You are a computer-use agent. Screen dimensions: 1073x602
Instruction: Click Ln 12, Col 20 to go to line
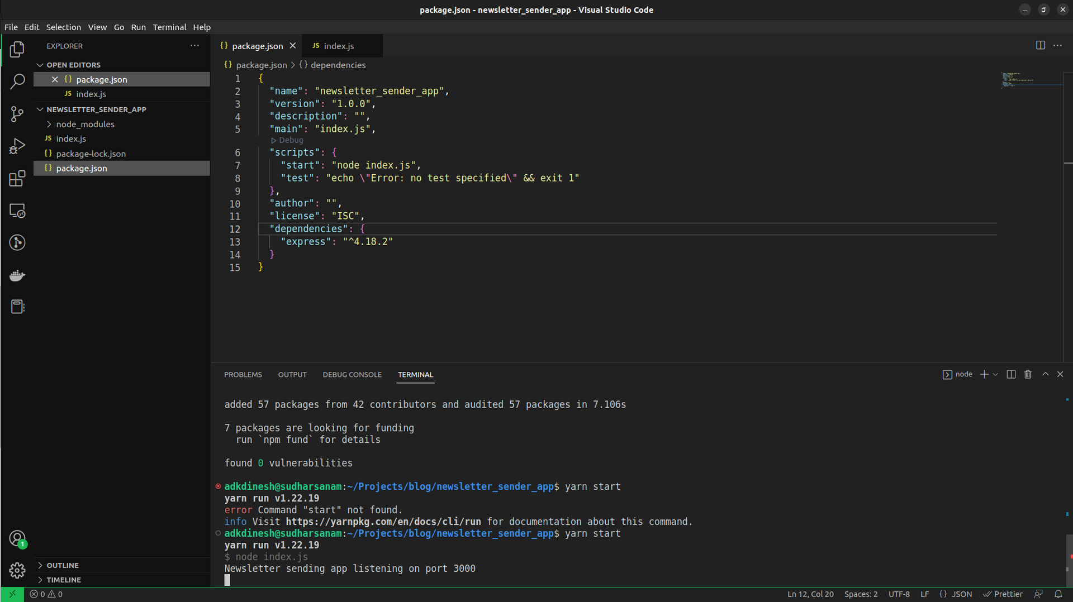coord(810,594)
